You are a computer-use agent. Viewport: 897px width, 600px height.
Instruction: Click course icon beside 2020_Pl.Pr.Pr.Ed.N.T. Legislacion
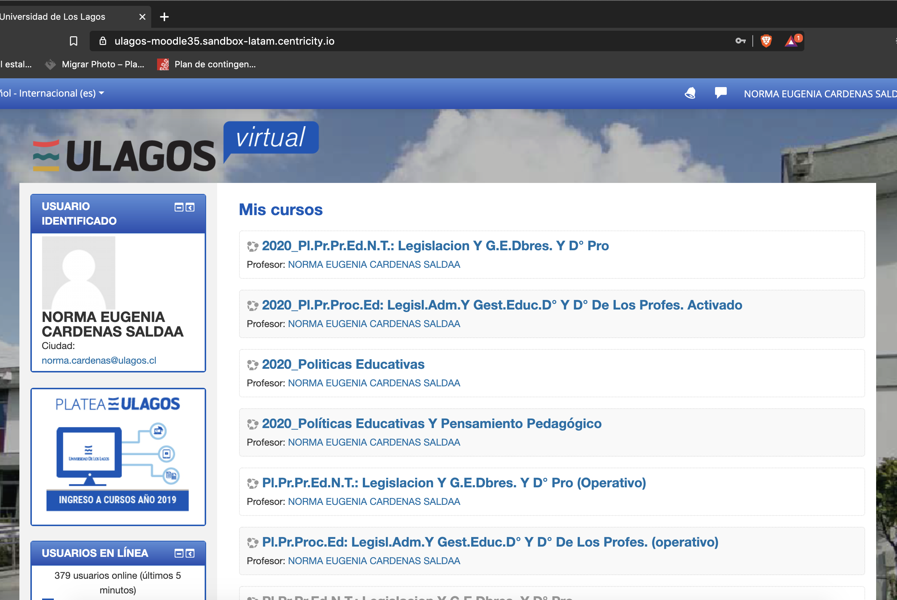pyautogui.click(x=253, y=247)
